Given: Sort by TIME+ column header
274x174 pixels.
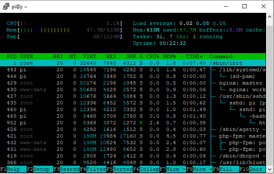Looking at the screenshot, I should pyautogui.click(x=194, y=56).
